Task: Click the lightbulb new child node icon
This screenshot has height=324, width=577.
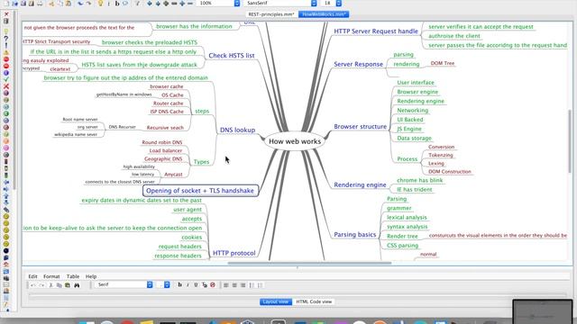Action: [x=100, y=4]
